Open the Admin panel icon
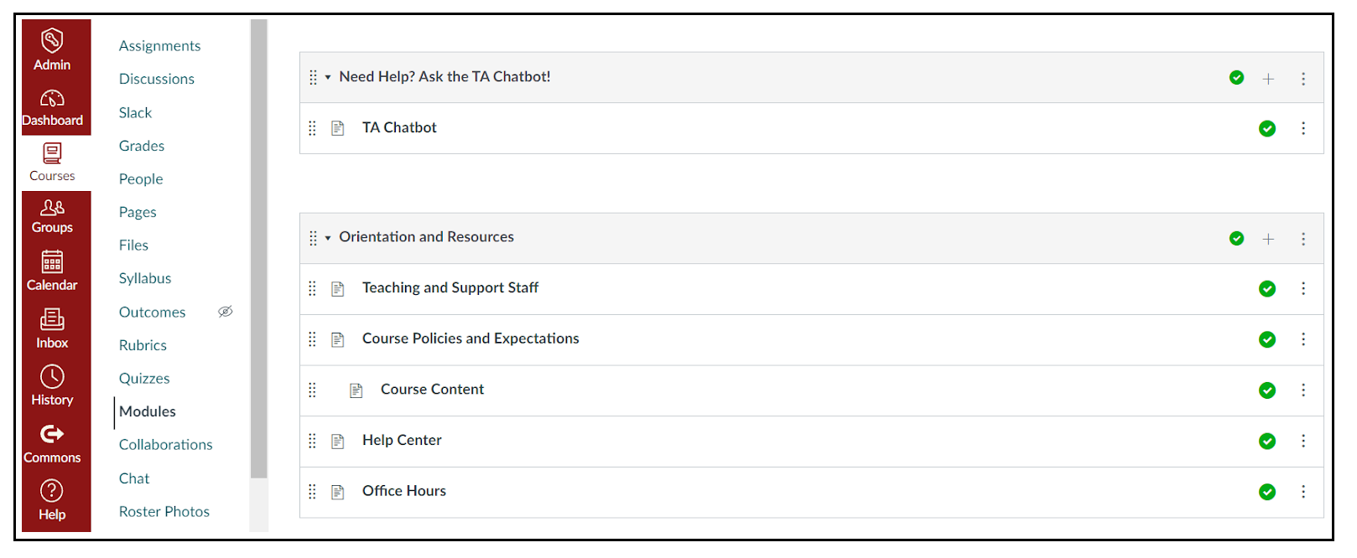This screenshot has height=558, width=1357. [x=53, y=39]
